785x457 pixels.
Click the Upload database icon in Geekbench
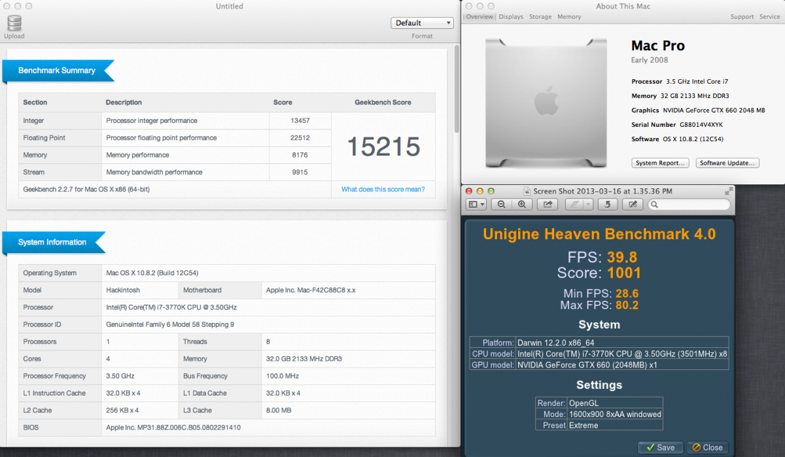[14, 23]
